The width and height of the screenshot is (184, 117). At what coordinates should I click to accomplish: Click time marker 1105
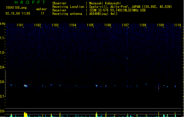(x=90, y=25)
